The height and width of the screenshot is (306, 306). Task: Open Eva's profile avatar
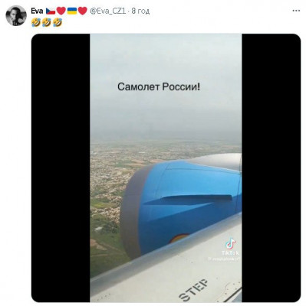[x=16, y=15]
